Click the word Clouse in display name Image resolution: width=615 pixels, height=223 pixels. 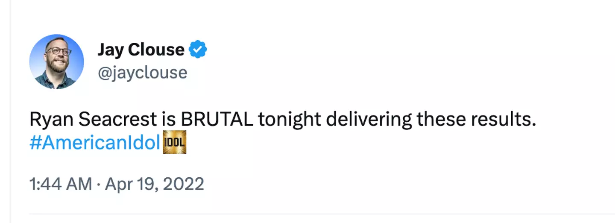pyautogui.click(x=156, y=50)
